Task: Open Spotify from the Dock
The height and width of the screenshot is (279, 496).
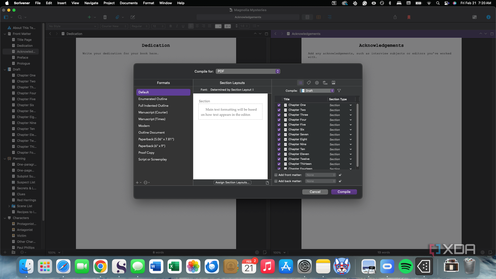Action: (405, 266)
